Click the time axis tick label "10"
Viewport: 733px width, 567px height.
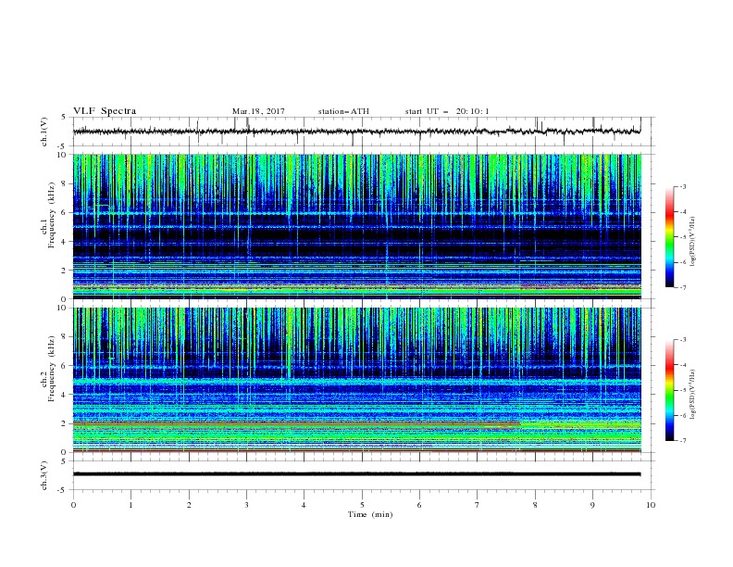coord(651,505)
